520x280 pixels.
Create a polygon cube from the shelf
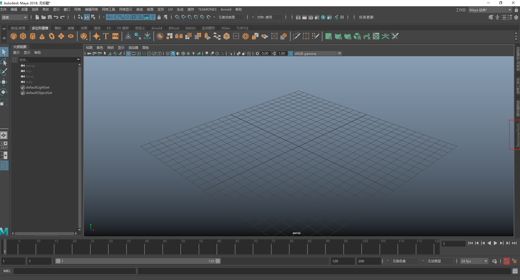coord(23,36)
